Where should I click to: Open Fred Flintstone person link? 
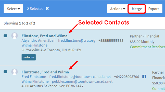pos(34,77)
